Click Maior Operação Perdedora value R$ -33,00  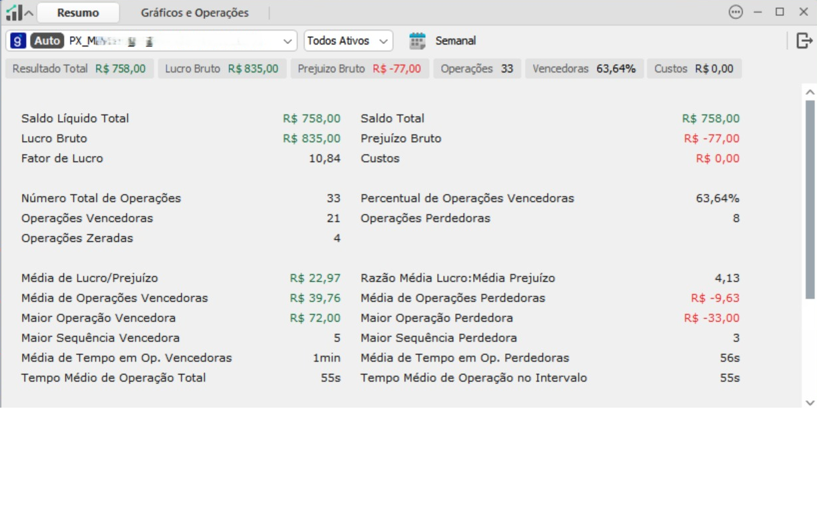pos(712,318)
